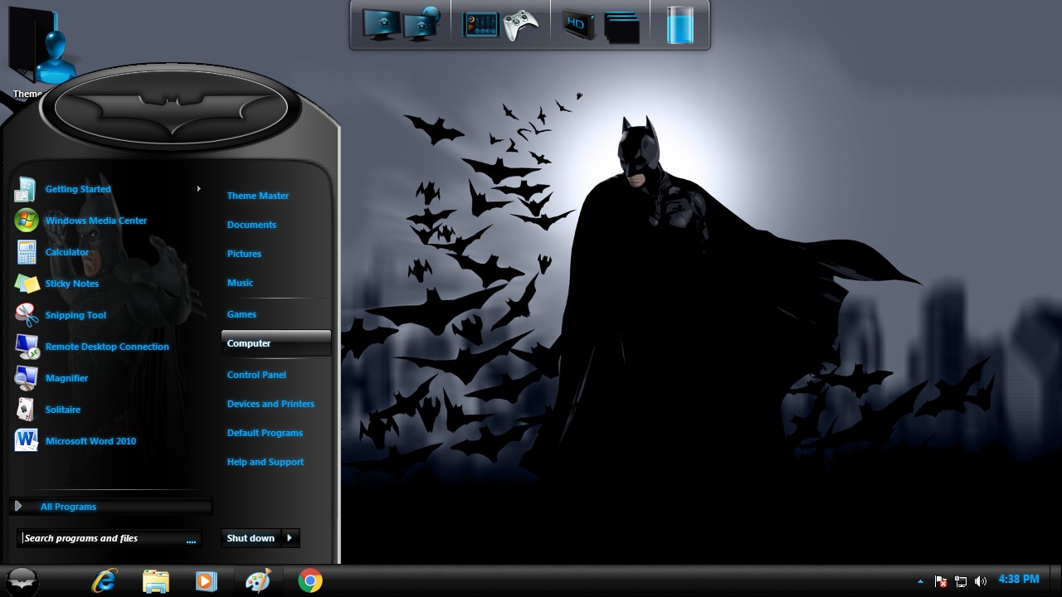Open the control dashboard icon in top dock

pyautogui.click(x=480, y=24)
